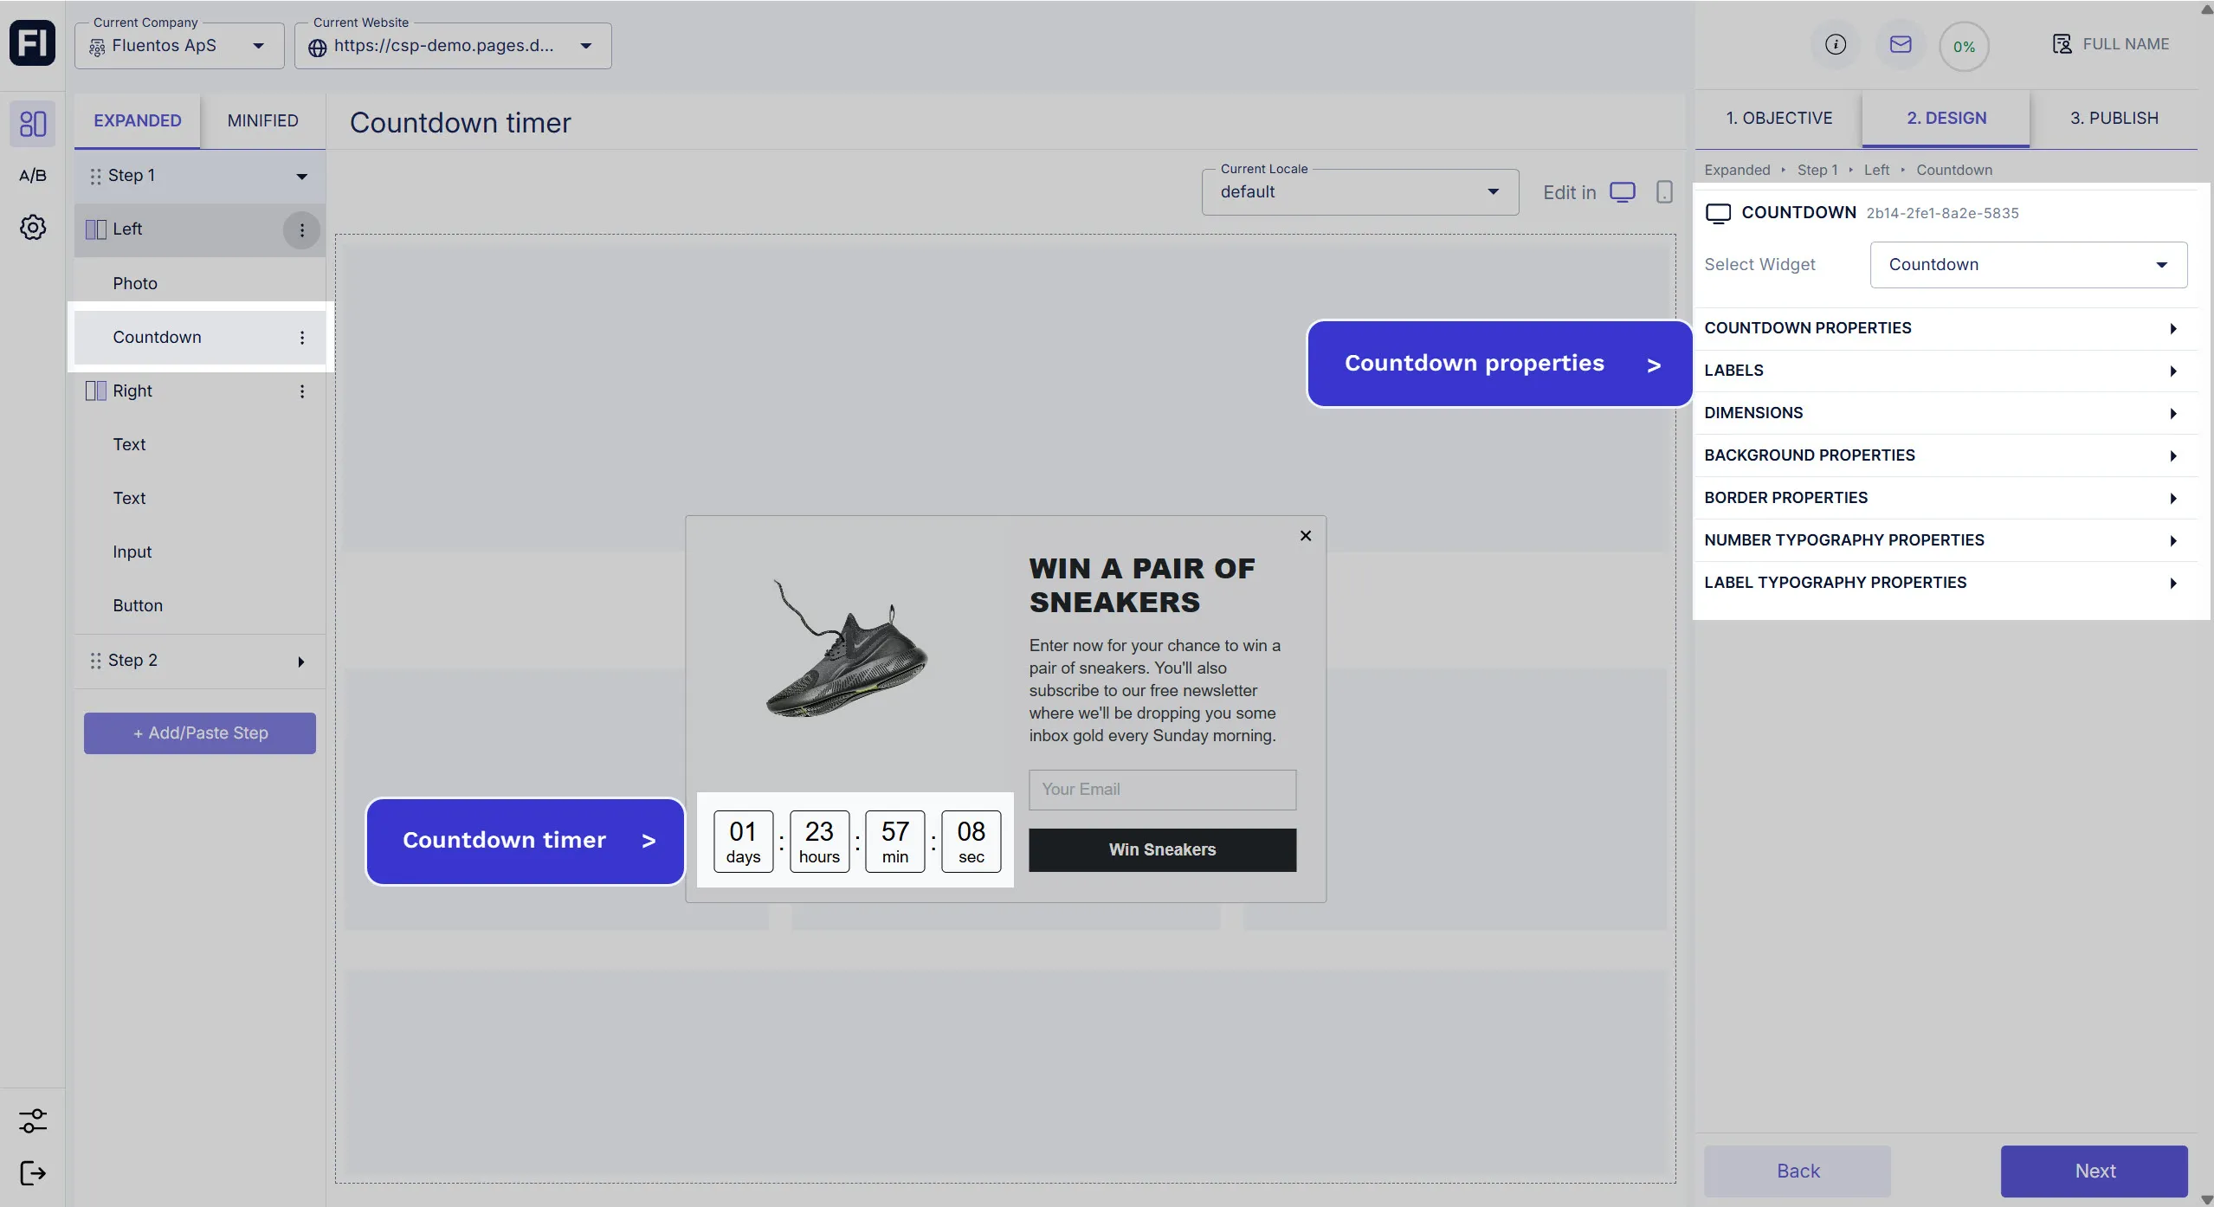Click the Next button
Screen dimensions: 2214x1207
[x=2094, y=1171]
